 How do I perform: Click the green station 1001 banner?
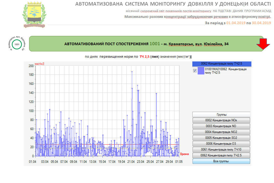(146, 44)
